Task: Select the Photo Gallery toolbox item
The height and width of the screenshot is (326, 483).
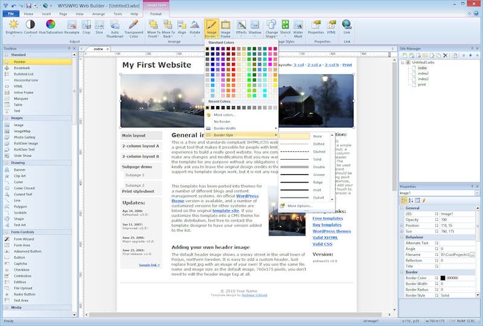Action: (x=25, y=137)
